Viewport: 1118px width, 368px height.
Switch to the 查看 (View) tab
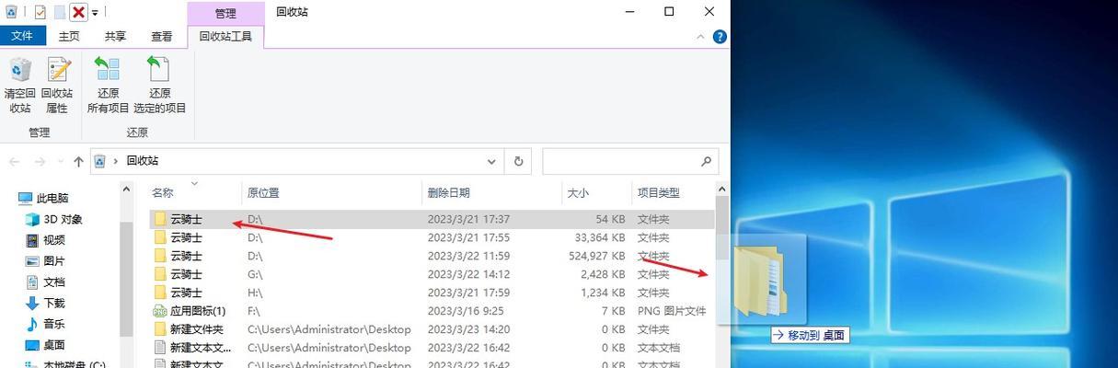[x=162, y=37]
